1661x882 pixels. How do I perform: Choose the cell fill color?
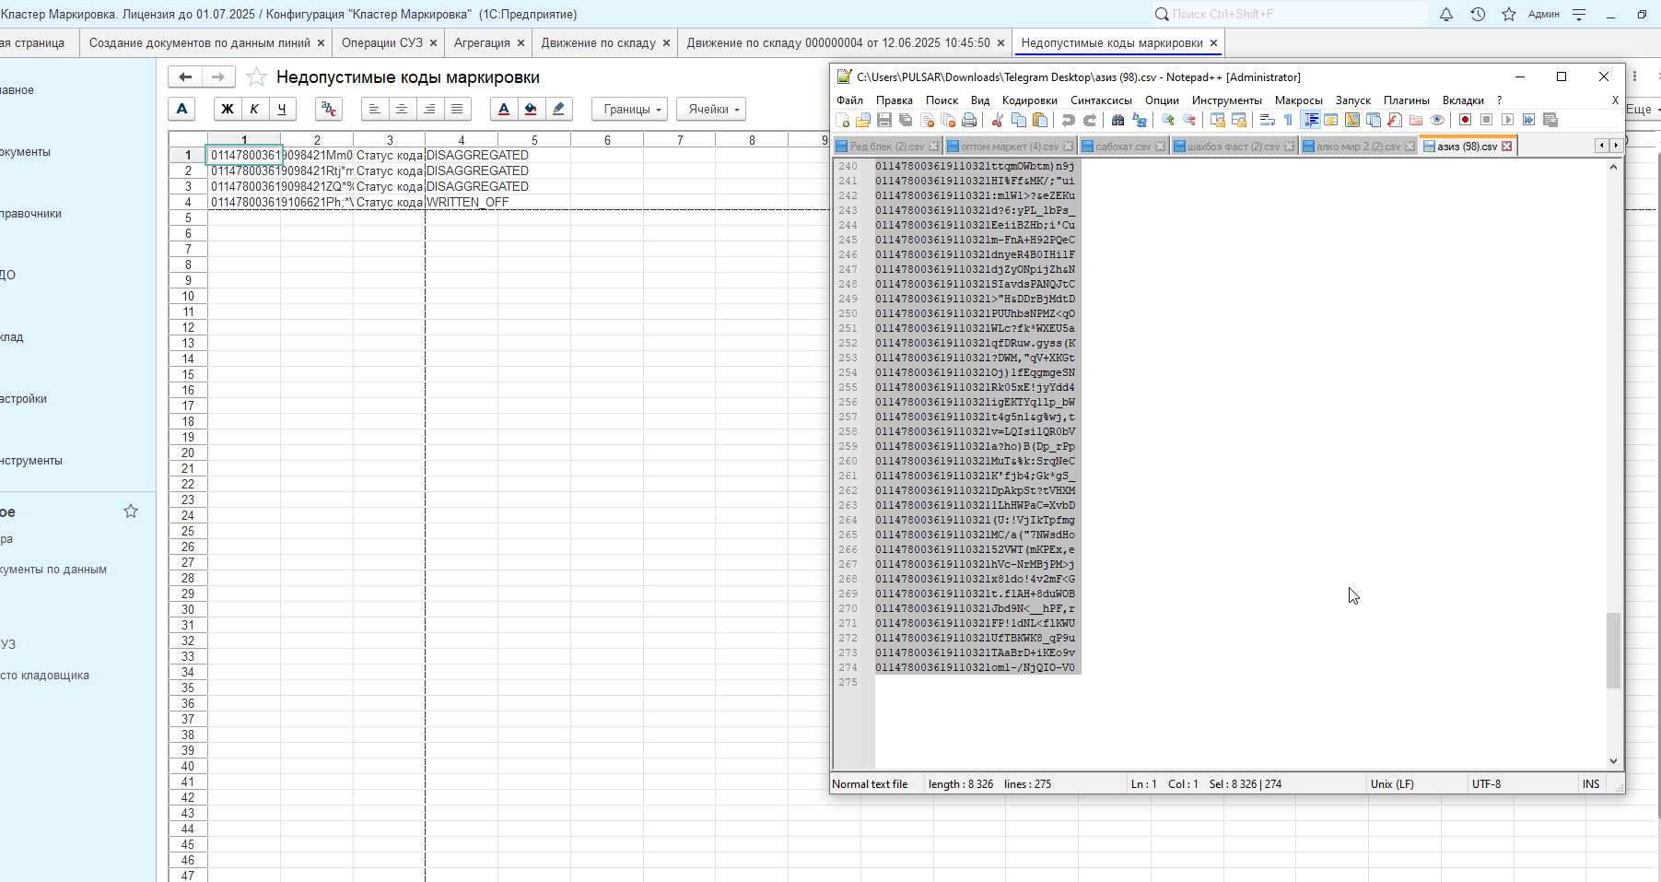point(531,109)
